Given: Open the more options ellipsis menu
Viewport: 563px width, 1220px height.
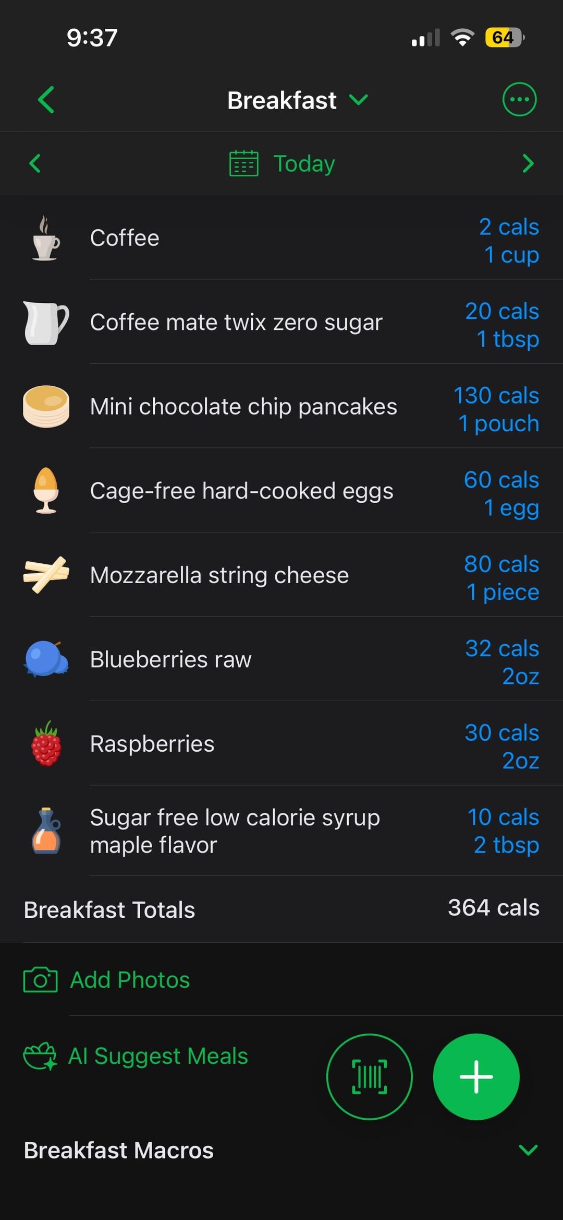Looking at the screenshot, I should coord(519,100).
